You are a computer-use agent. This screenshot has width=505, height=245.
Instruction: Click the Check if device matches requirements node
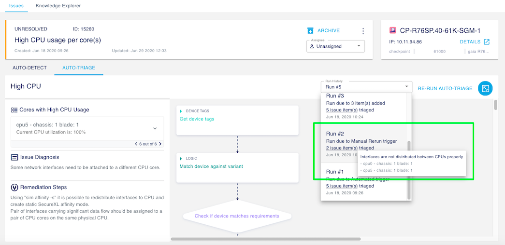coord(237,216)
